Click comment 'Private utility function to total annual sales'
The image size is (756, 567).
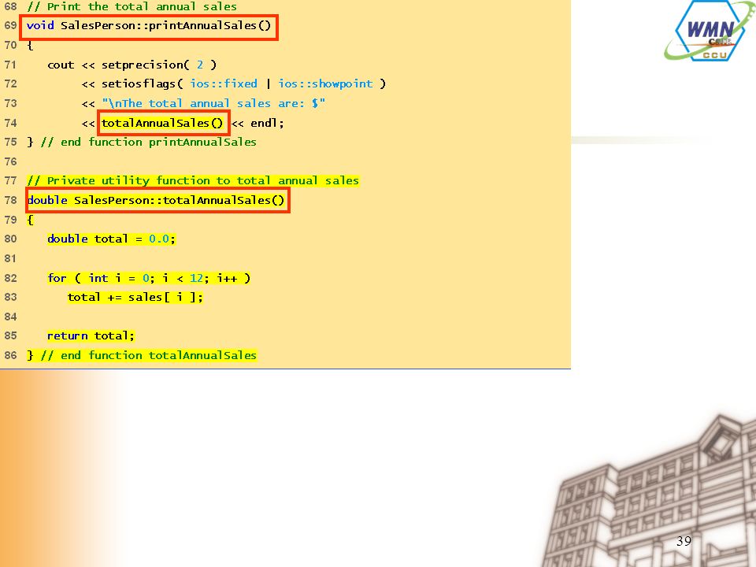pos(194,181)
